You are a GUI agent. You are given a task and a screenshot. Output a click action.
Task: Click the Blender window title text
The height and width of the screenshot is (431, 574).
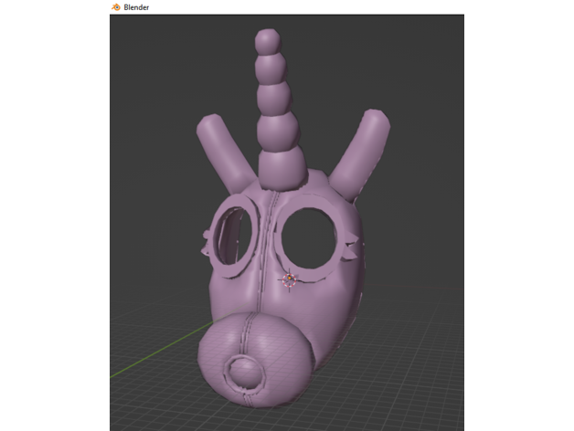point(138,7)
